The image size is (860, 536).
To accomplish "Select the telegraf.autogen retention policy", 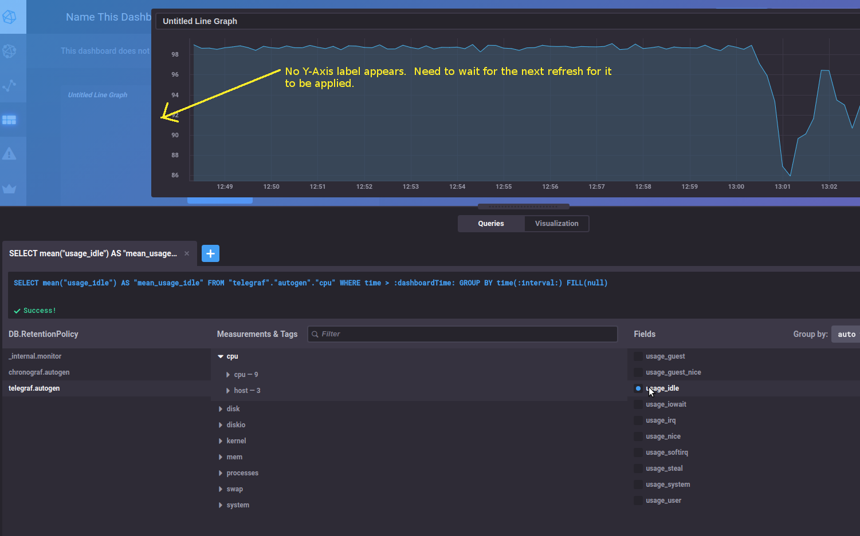I will 34,388.
